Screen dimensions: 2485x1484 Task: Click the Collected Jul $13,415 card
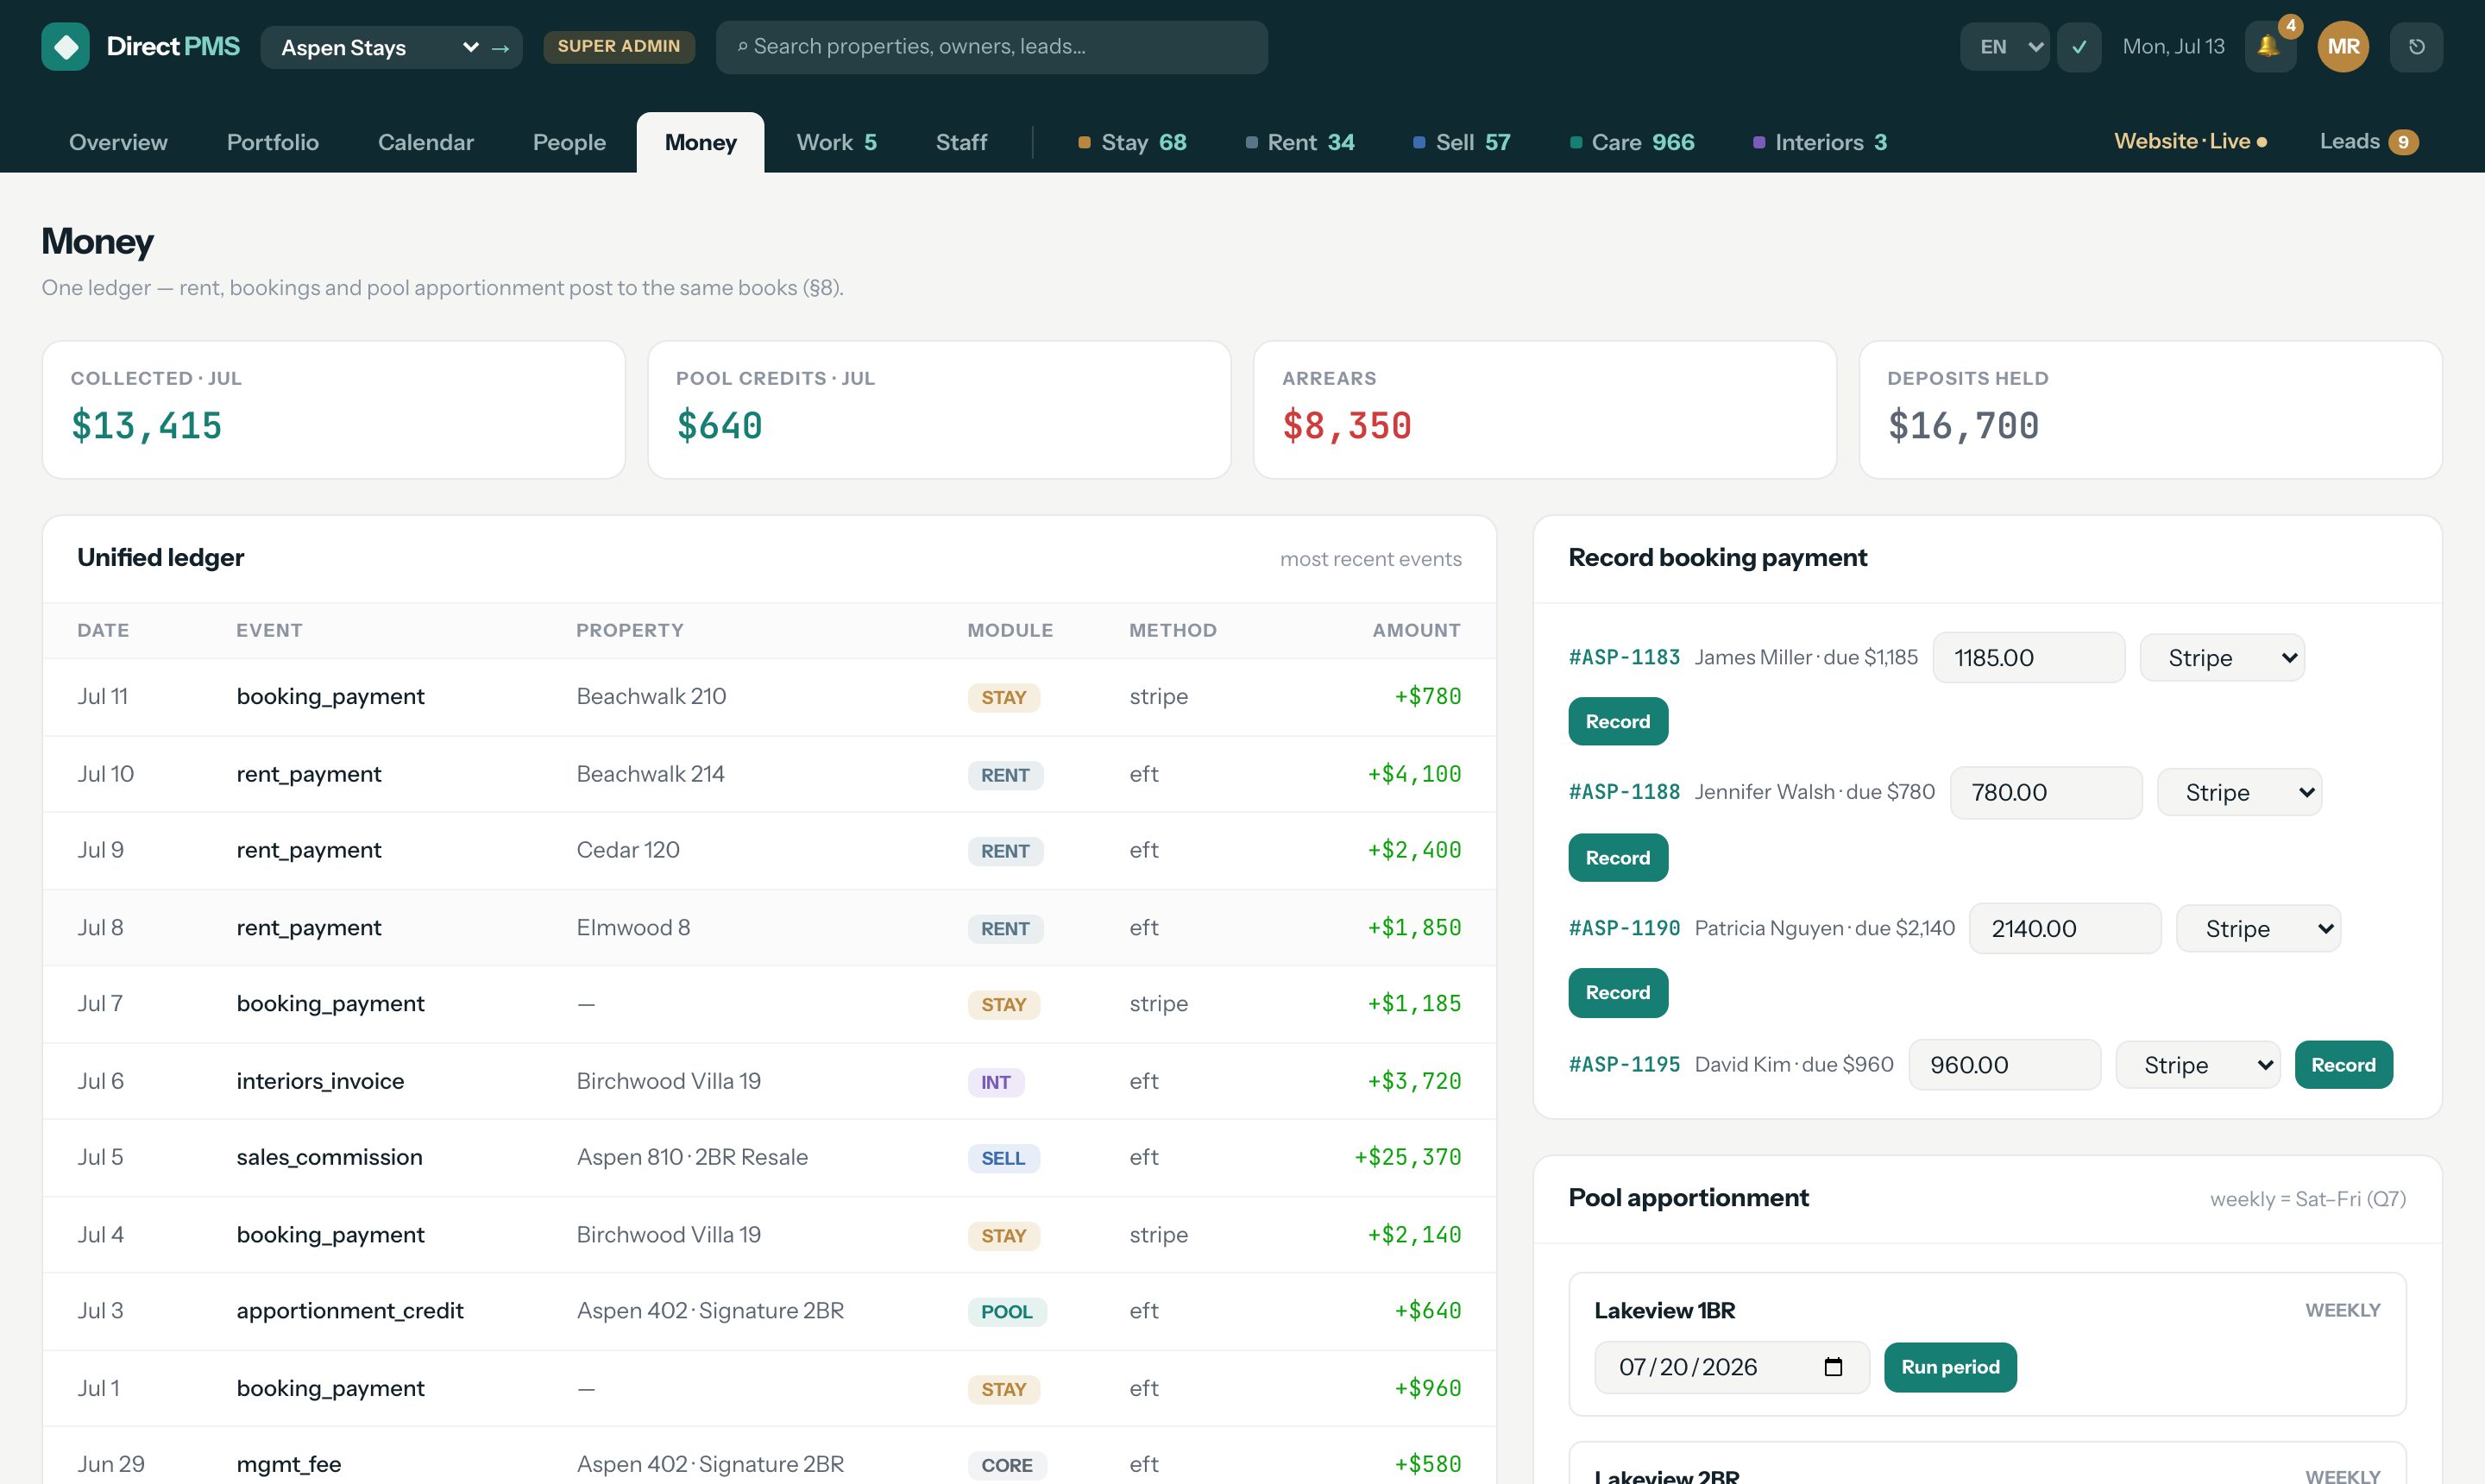tap(333, 410)
